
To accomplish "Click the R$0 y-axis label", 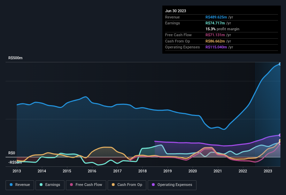I will (x=12, y=153).
